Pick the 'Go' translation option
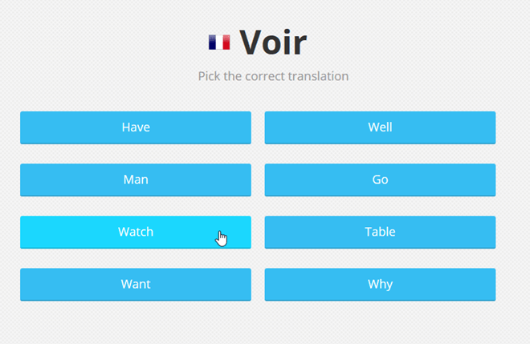Viewport: 530px width, 344px height. [380, 180]
